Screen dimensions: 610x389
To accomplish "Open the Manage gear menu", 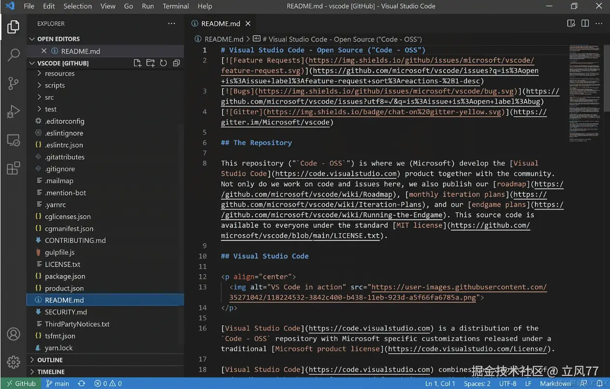I will 14,362.
